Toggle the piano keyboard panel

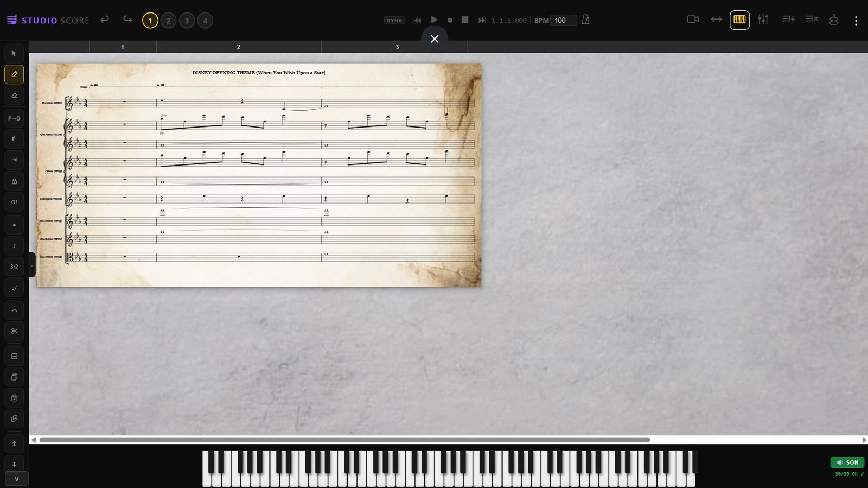tap(739, 20)
